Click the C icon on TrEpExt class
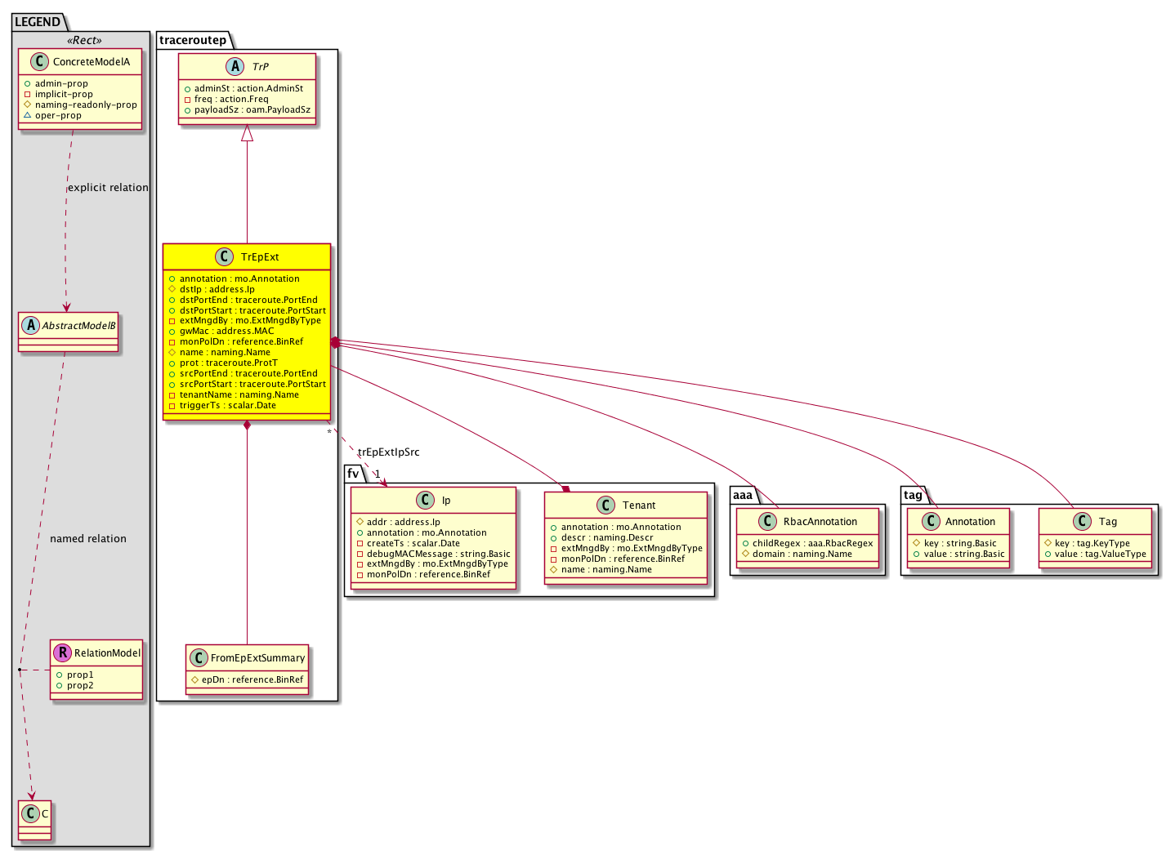Screen dimensions: 1175x855 point(225,257)
